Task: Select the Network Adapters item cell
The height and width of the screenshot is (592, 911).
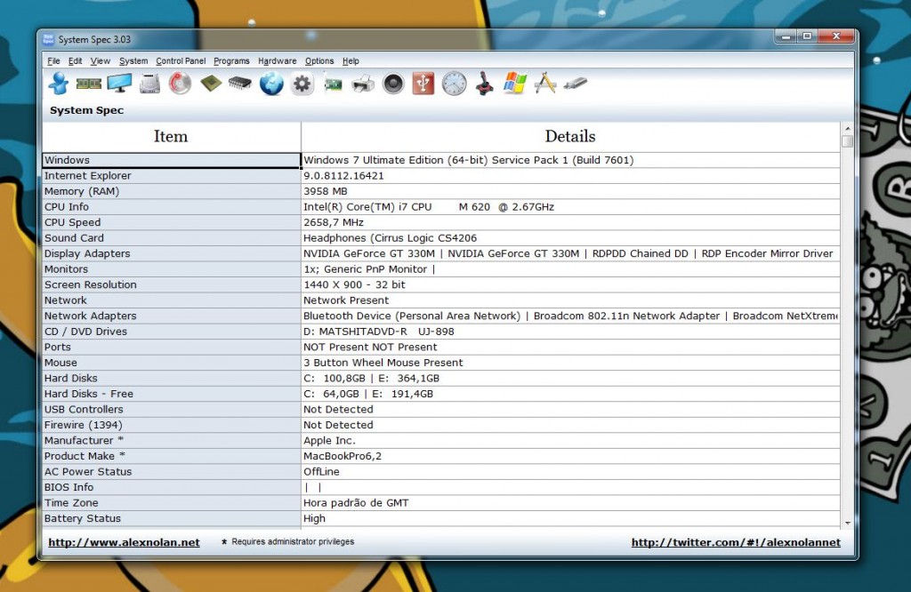Action: pos(171,316)
